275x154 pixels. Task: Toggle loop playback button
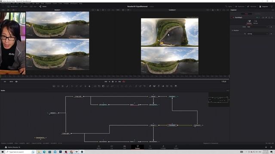[124, 82]
